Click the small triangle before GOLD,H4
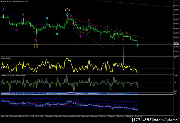This screenshot has height=123, width=180. point(1,1)
